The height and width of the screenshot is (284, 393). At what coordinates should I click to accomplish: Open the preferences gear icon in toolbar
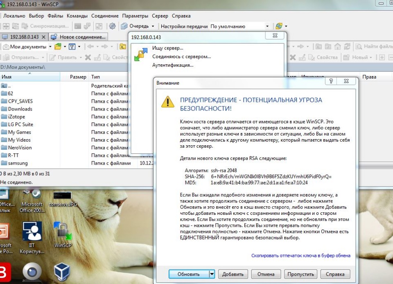pyautogui.click(x=112, y=26)
